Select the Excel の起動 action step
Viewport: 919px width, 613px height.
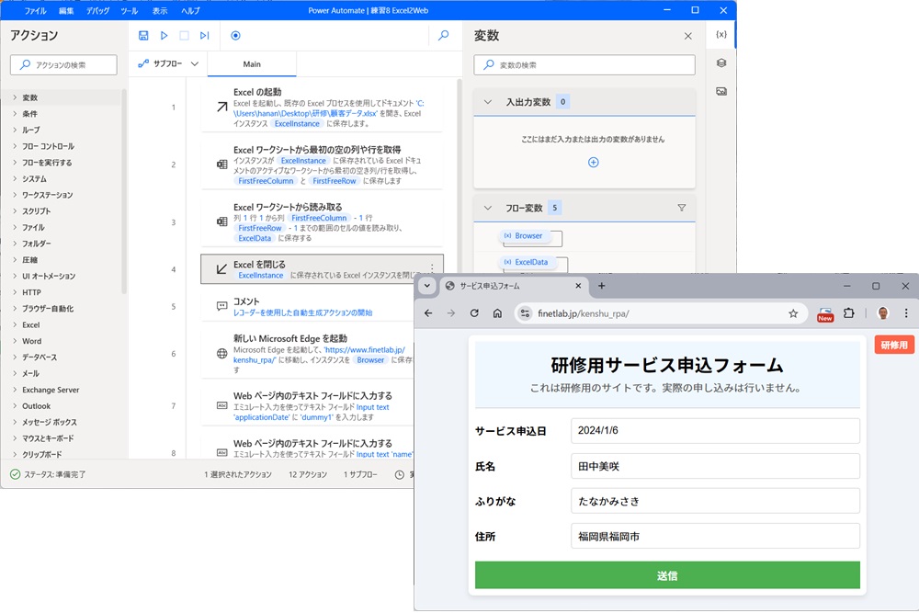(x=322, y=108)
